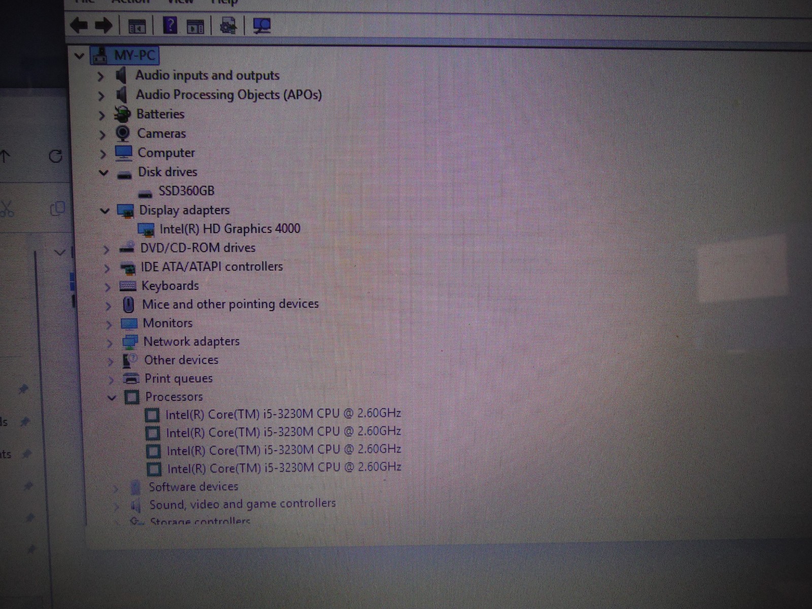Click Refresh icon in the background Explorer window

pyautogui.click(x=55, y=156)
